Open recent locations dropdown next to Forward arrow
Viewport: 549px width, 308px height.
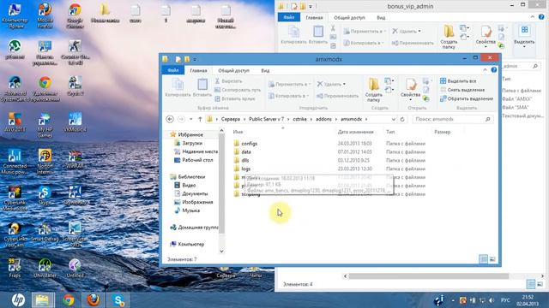pyautogui.click(x=190, y=119)
